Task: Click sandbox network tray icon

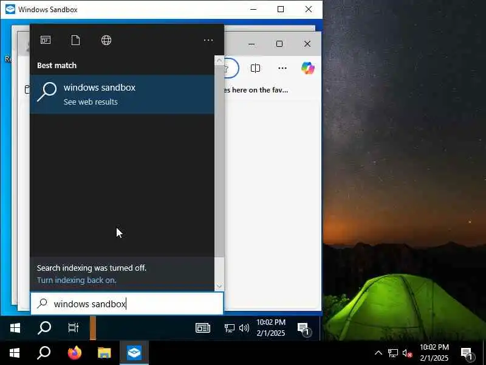Action: [230, 328]
